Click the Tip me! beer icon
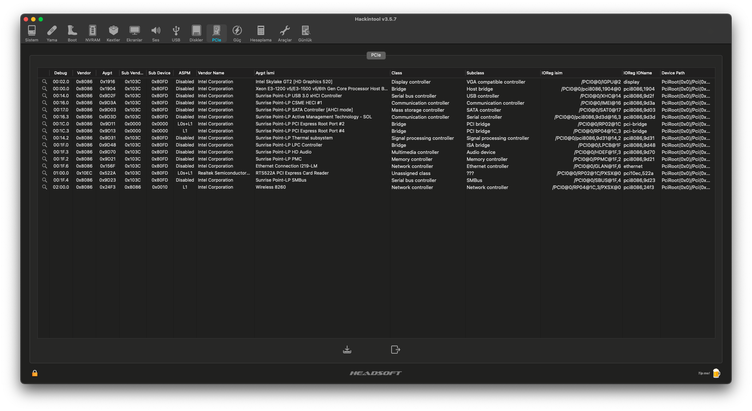The image size is (752, 411). (x=716, y=373)
